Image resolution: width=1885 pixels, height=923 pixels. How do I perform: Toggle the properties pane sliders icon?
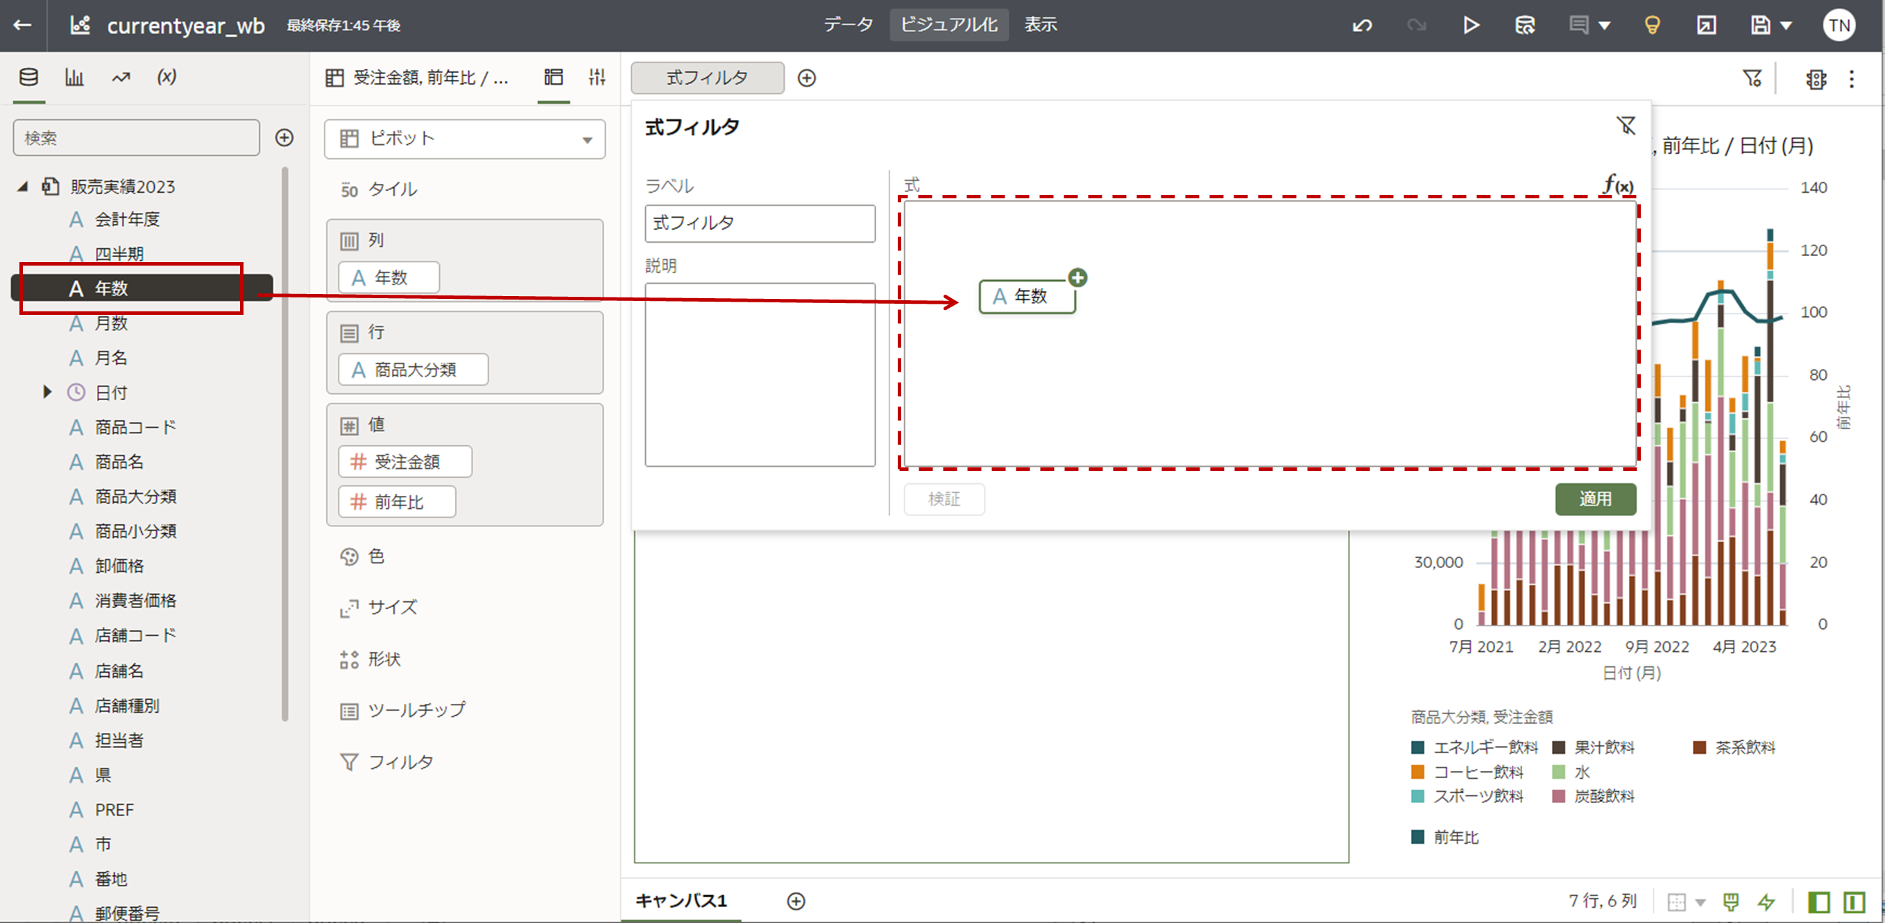click(x=597, y=78)
